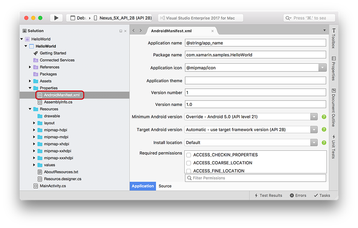Click the help icon for Target Android version

click(x=324, y=129)
